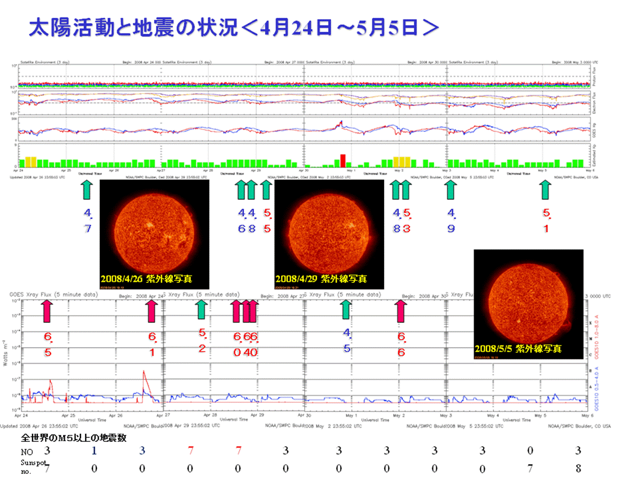The image size is (638, 479).
Task: Click the Sunspot no. row label
Action: coord(33,467)
